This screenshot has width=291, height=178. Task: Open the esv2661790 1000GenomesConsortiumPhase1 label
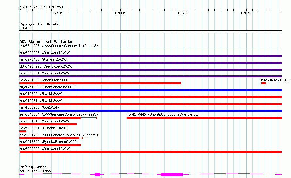click(x=59, y=135)
